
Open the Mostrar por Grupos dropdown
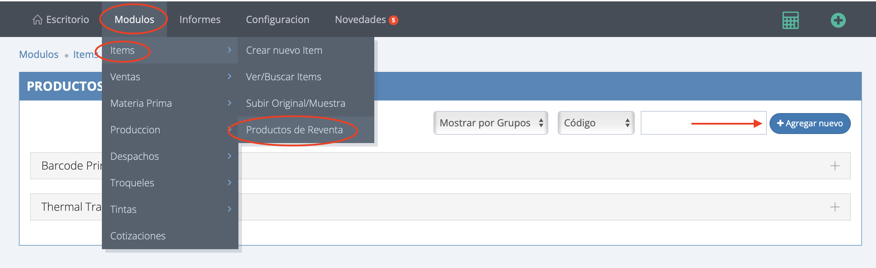490,123
